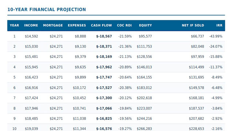
Task: Click the COC ROI column header
Action: coord(124,25)
